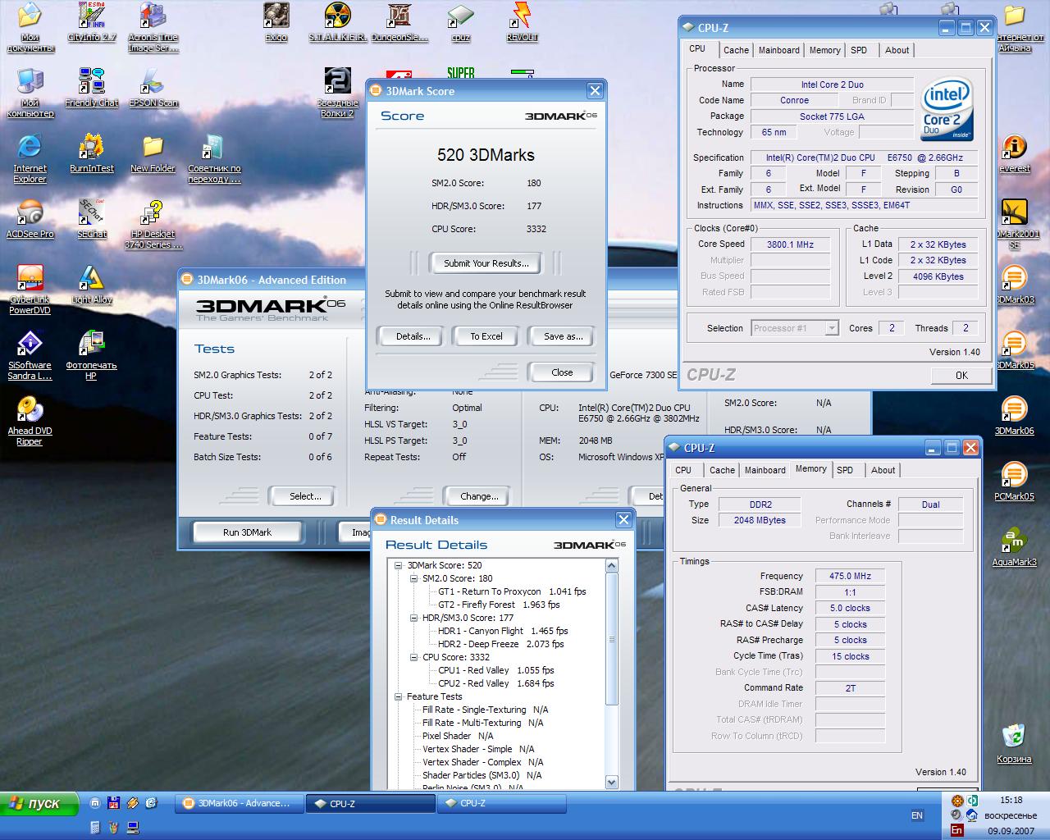The image size is (1050, 840).
Task: Open the DungeonSiege desktop shortcut
Action: click(399, 23)
